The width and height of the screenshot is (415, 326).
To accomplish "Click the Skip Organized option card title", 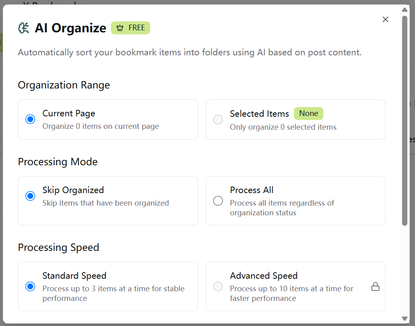I will (73, 190).
